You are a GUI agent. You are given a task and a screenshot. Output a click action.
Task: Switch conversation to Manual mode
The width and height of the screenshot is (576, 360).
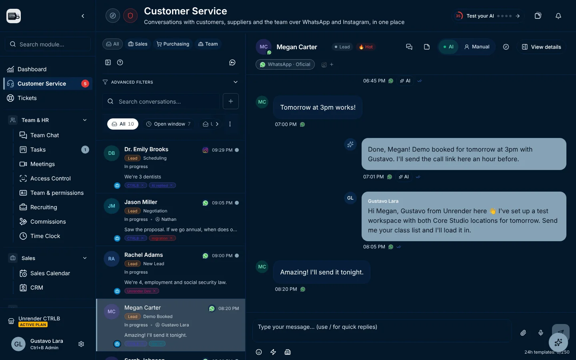(477, 47)
